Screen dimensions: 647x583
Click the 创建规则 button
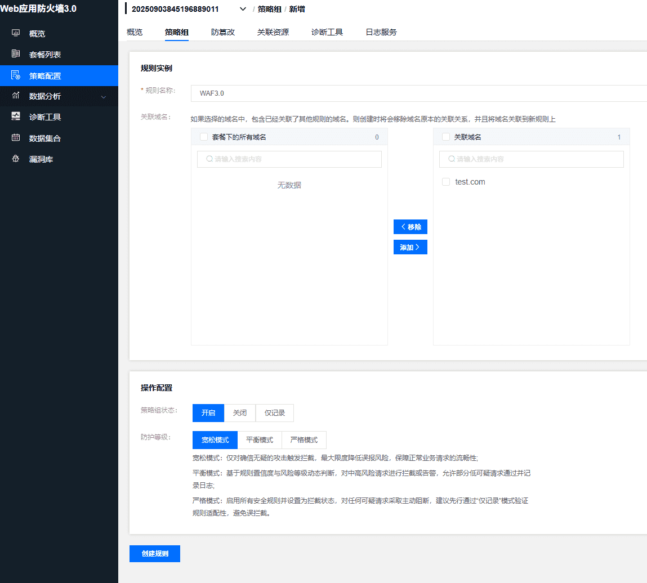(155, 554)
